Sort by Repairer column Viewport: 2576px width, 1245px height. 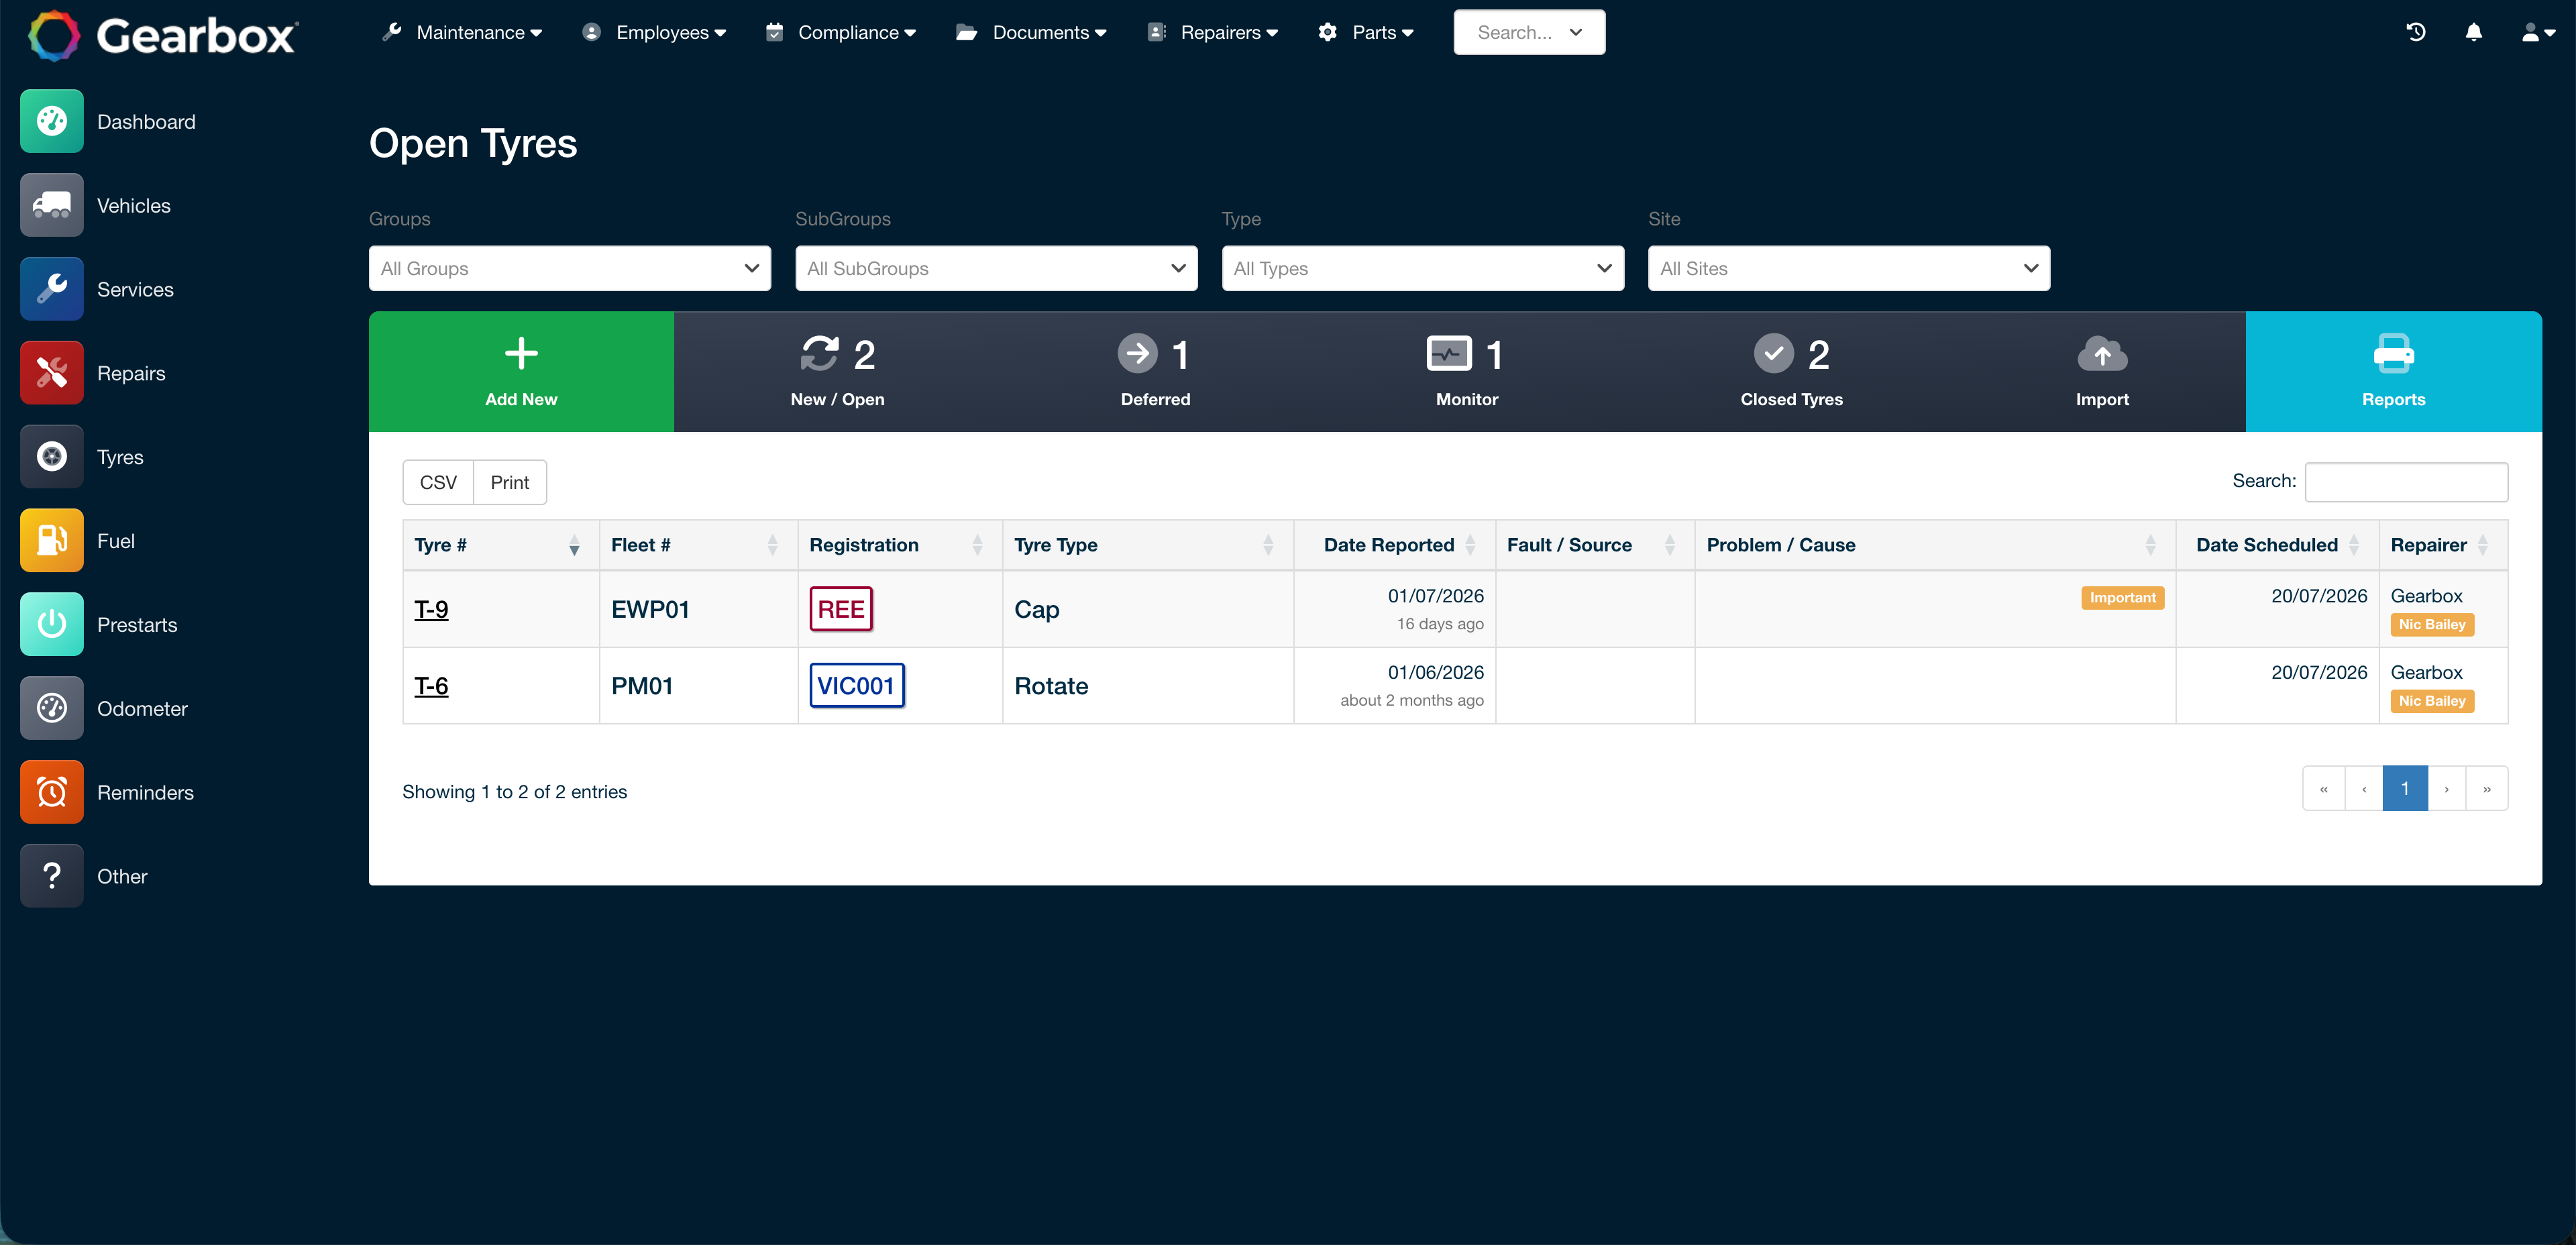point(2443,545)
